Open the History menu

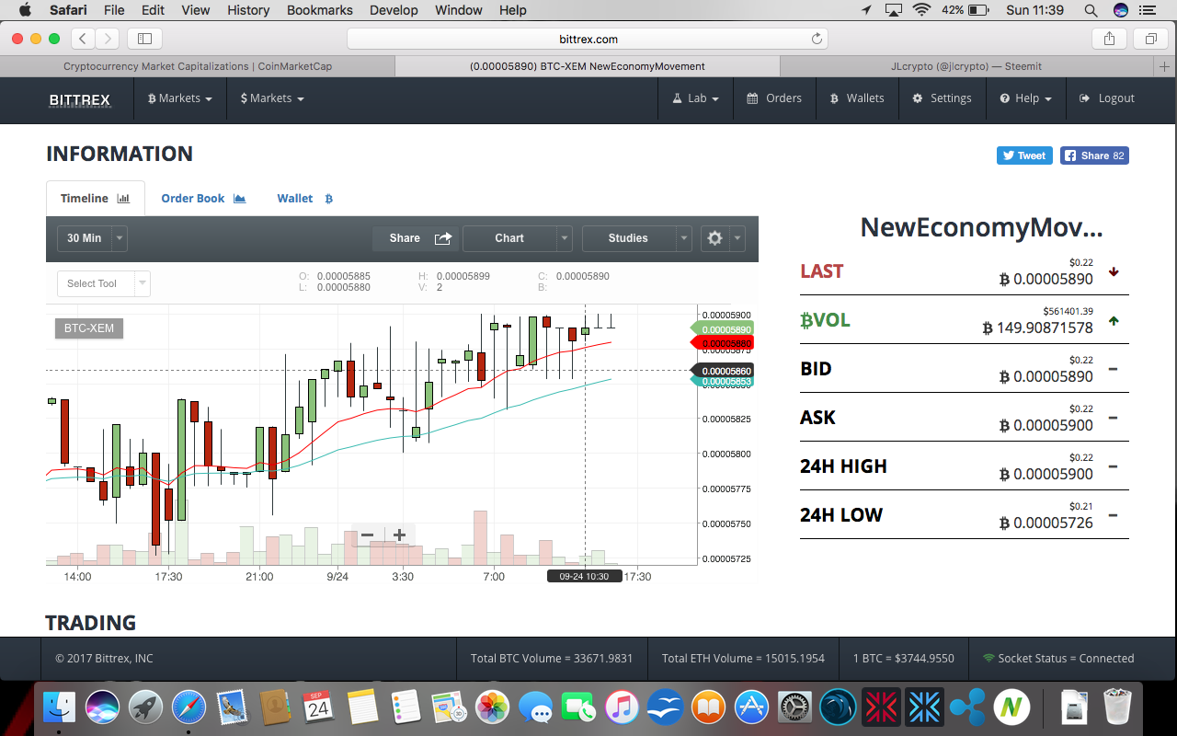248,10
